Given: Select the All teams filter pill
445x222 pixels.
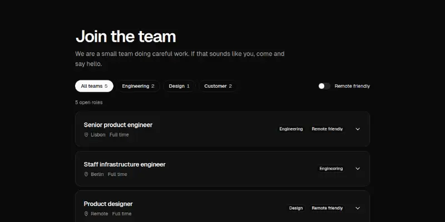Looking at the screenshot, I should pyautogui.click(x=94, y=86).
